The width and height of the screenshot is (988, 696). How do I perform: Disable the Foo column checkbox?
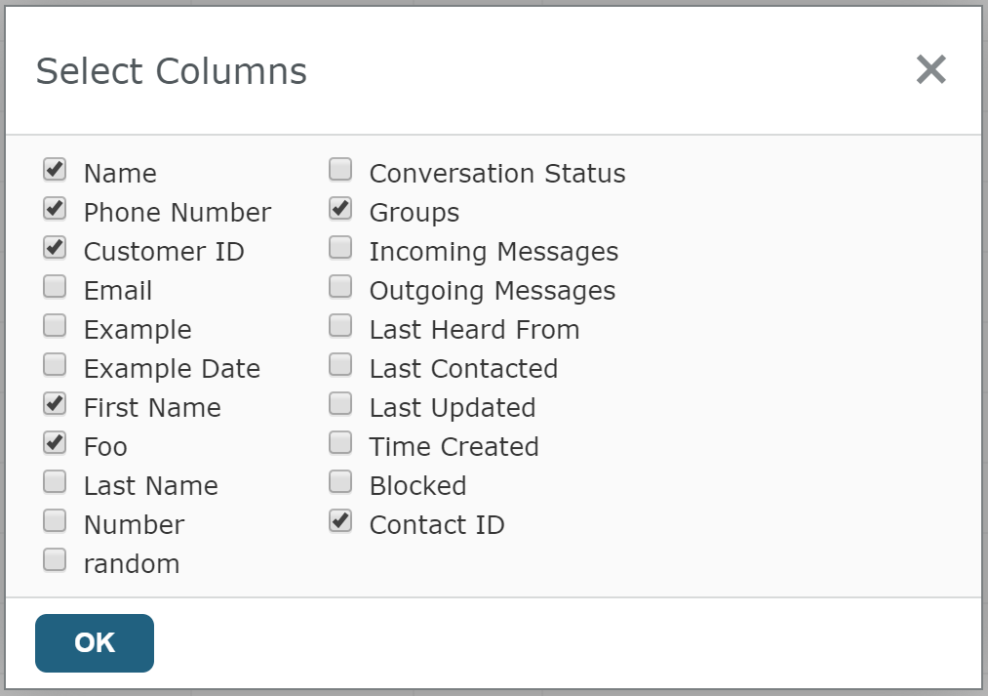coord(55,443)
